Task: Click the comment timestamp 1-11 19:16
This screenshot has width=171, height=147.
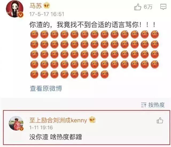Action: click(x=41, y=128)
